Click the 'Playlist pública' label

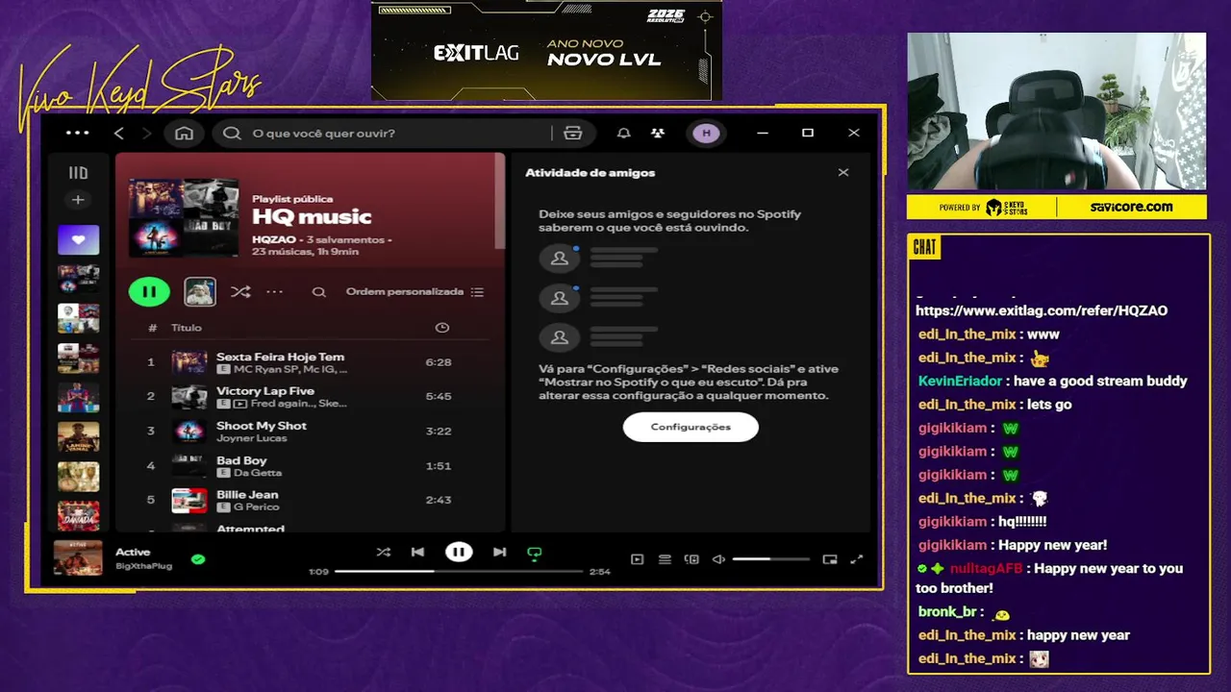click(292, 199)
